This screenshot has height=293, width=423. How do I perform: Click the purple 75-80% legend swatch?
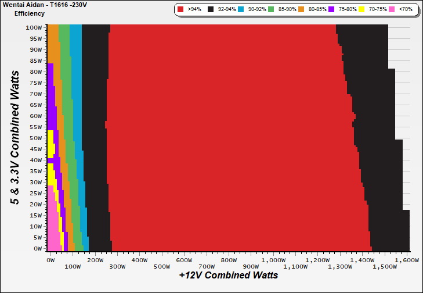click(x=331, y=10)
